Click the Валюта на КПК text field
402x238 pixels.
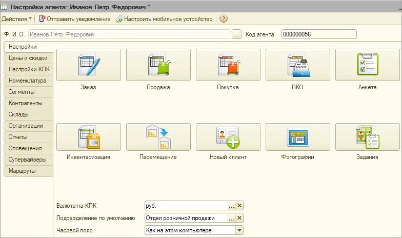point(187,206)
